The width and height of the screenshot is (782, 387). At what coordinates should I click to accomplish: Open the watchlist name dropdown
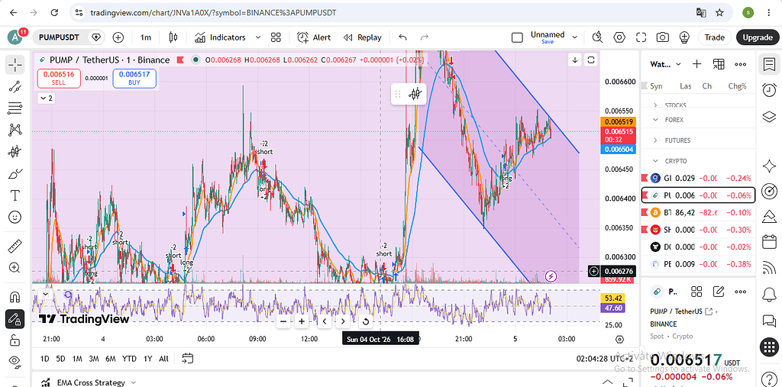[666, 64]
